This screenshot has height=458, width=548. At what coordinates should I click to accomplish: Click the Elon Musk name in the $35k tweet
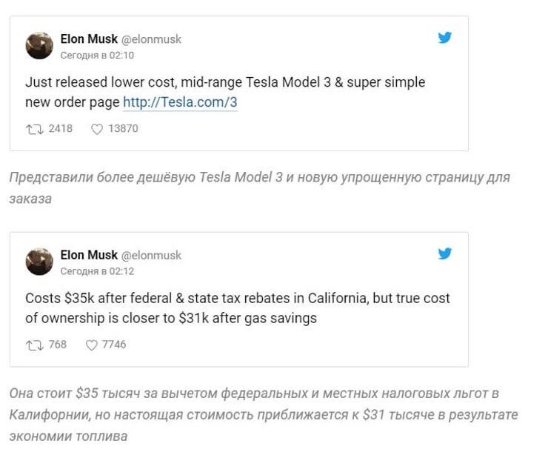(89, 255)
